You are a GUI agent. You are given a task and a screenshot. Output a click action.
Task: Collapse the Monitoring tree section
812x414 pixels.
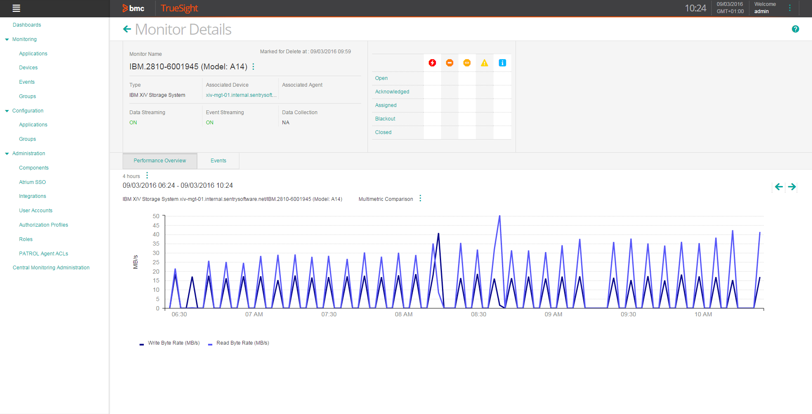click(x=7, y=39)
